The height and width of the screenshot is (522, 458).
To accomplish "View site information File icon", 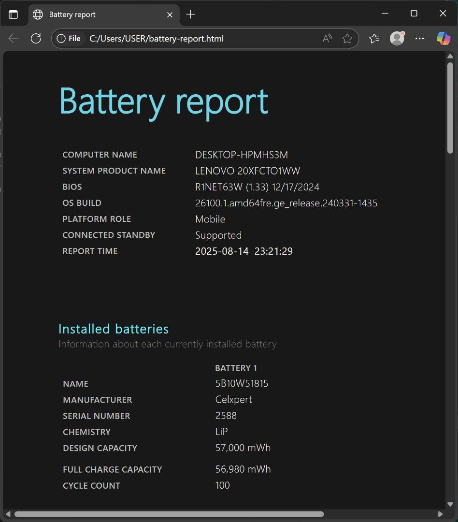I will [69, 39].
